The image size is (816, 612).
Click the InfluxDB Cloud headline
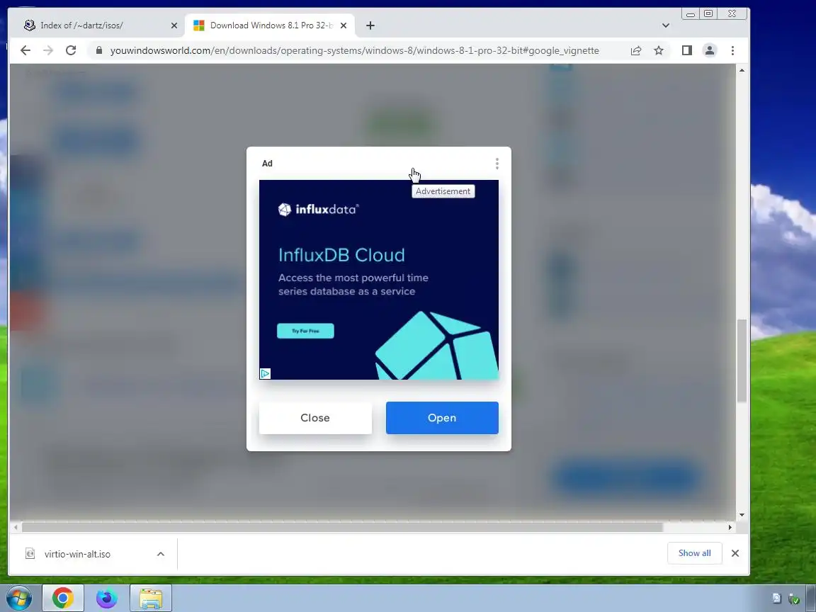coord(341,255)
